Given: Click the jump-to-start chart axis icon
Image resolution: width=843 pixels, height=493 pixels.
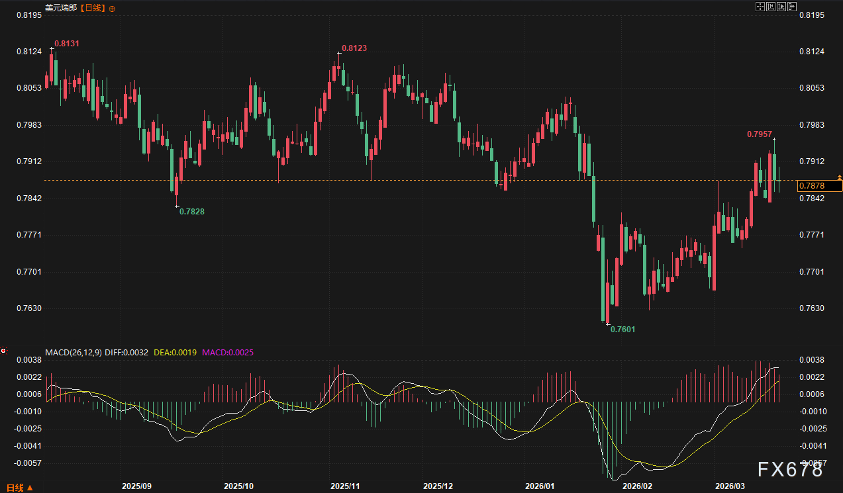Looking at the screenshot, I should 771,7.
